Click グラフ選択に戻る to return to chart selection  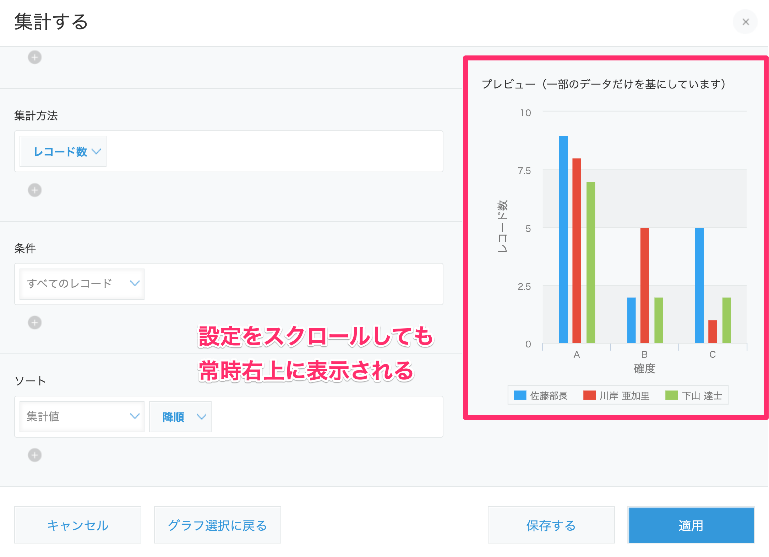(217, 525)
